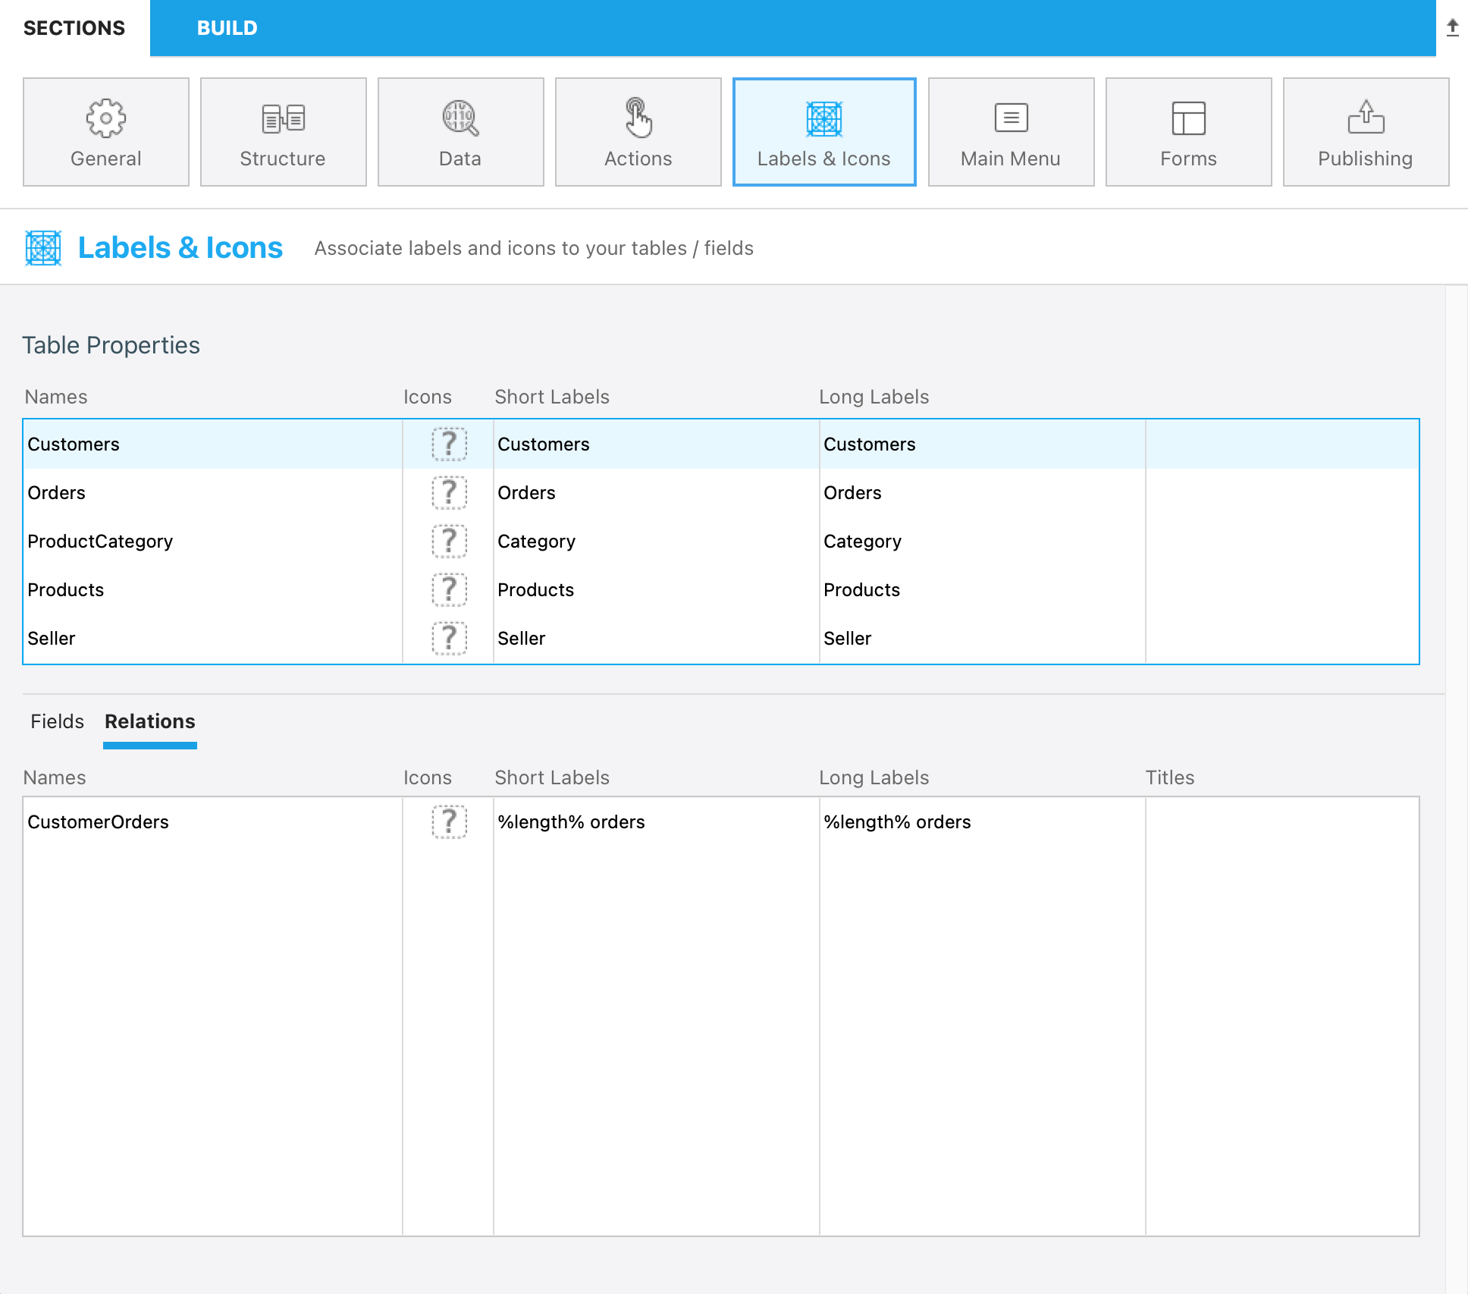Select the ProductCategory table name row
The image size is (1468, 1294).
point(212,541)
